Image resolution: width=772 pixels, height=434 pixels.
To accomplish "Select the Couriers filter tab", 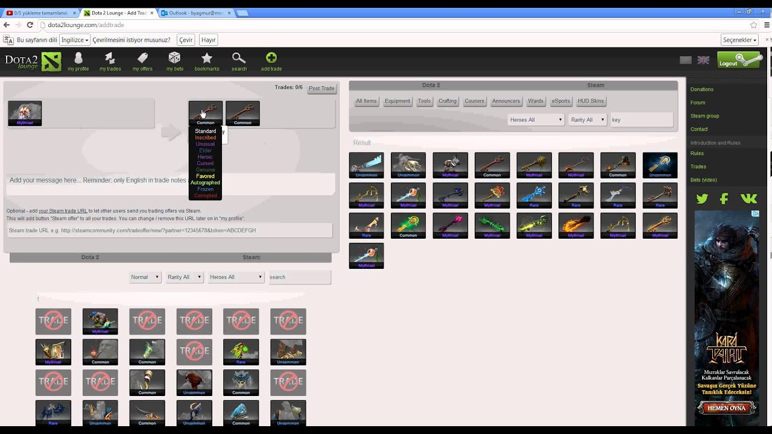I will 474,101.
